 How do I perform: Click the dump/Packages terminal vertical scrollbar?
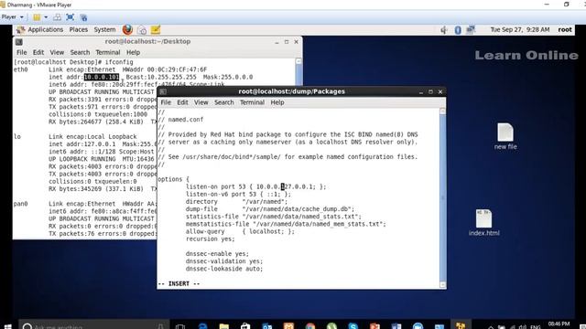pos(443,197)
